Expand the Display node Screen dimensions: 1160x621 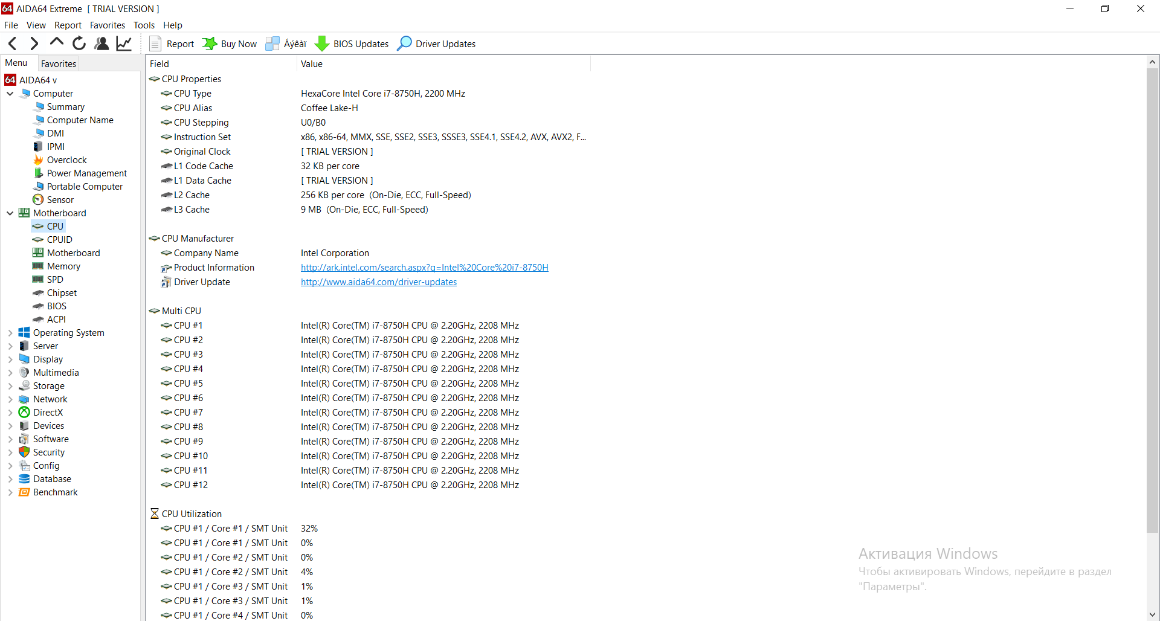[10, 359]
